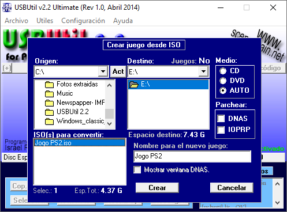The height and width of the screenshot is (212, 287).
Task: Select the Windows_classic folder name
Action: (80, 121)
